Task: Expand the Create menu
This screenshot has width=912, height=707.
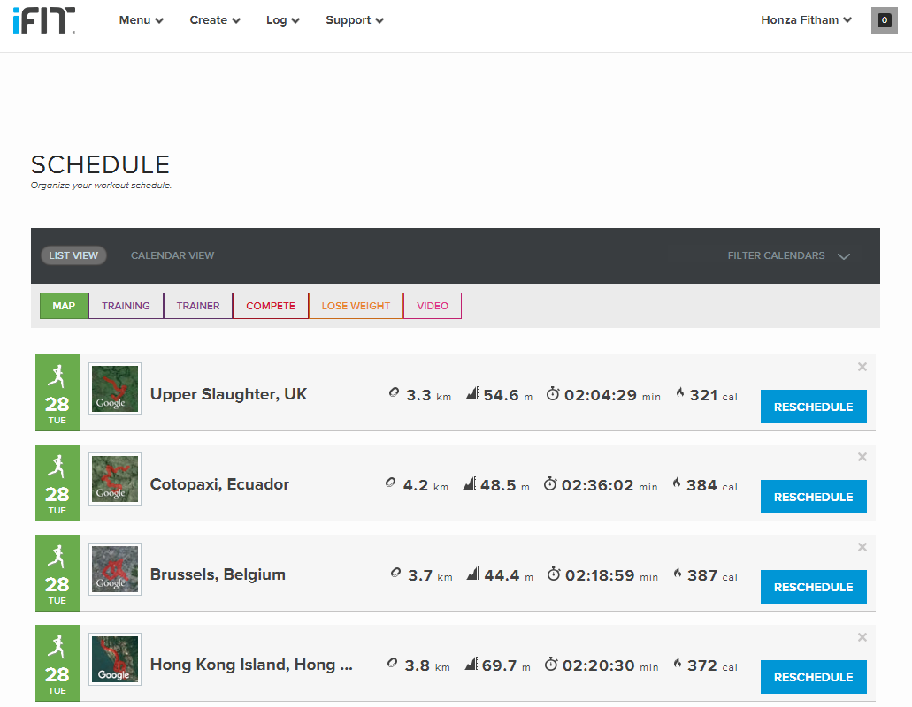Action: pyautogui.click(x=215, y=20)
